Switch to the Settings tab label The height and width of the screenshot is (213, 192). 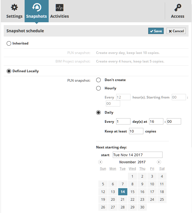click(14, 16)
